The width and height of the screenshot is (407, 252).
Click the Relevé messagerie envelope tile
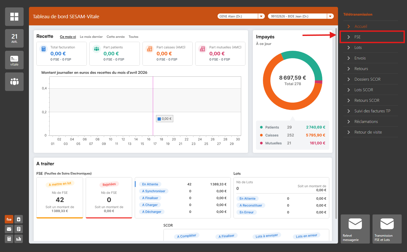(355, 229)
